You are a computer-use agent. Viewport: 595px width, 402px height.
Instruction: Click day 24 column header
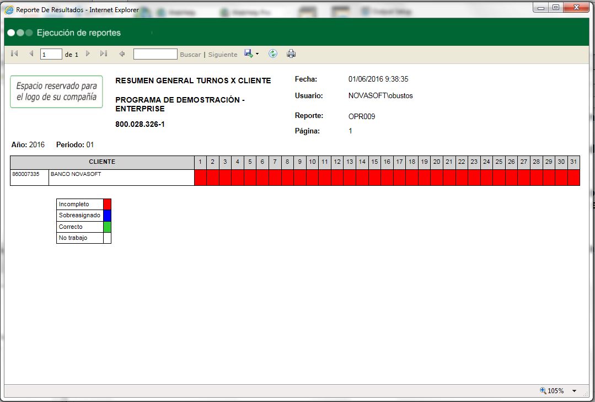[486, 162]
